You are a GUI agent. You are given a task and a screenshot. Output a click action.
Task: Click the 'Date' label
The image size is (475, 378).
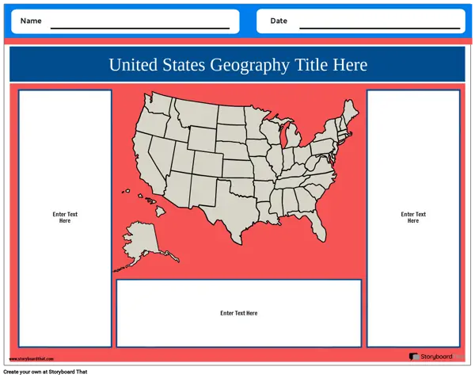click(279, 21)
